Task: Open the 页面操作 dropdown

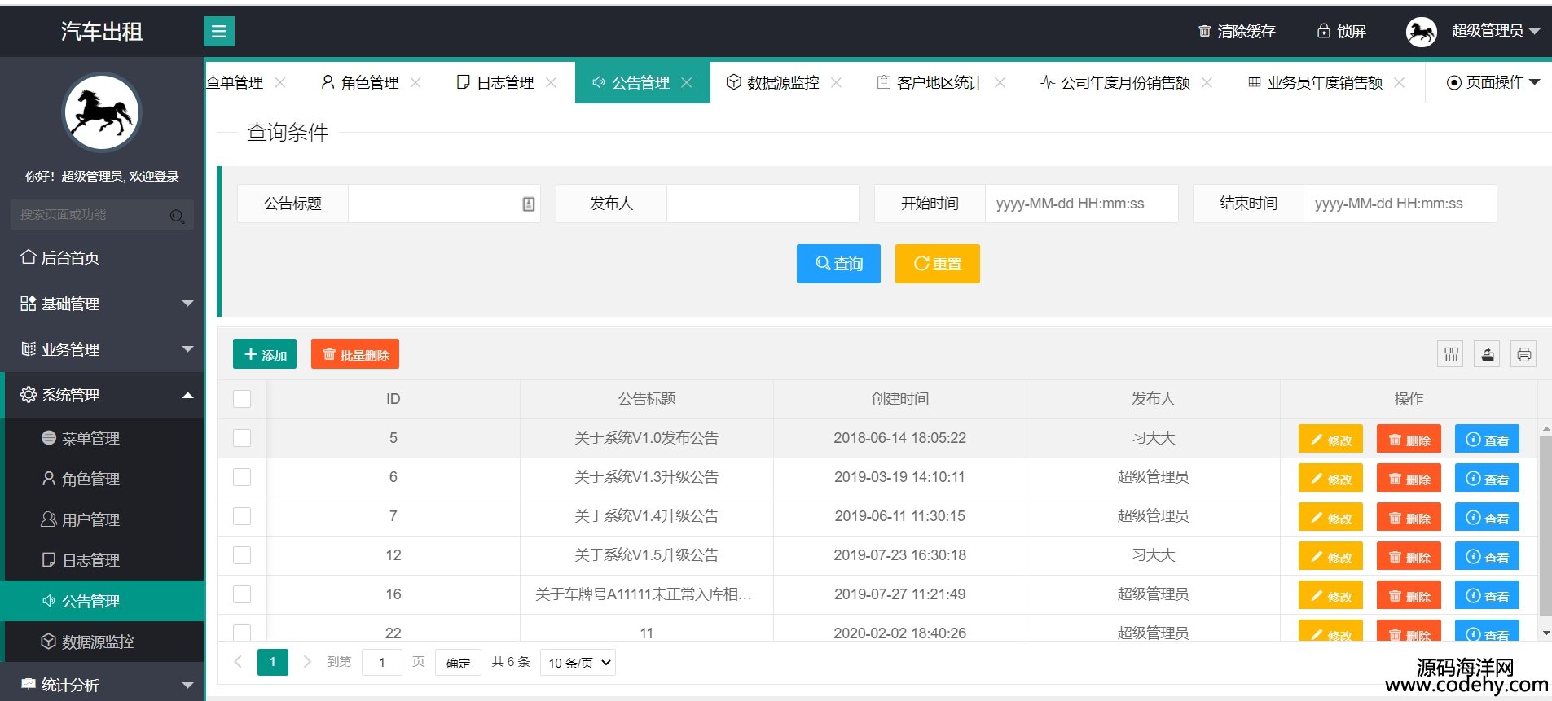Action: coord(1493,82)
